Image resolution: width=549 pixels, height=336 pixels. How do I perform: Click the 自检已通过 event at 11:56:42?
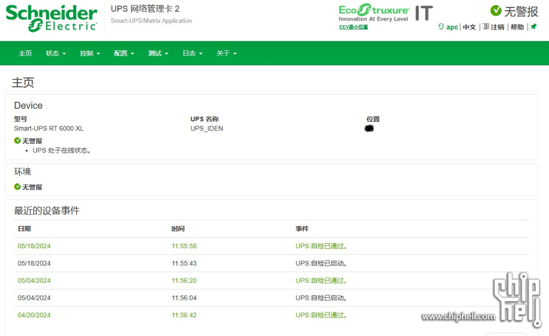321,315
